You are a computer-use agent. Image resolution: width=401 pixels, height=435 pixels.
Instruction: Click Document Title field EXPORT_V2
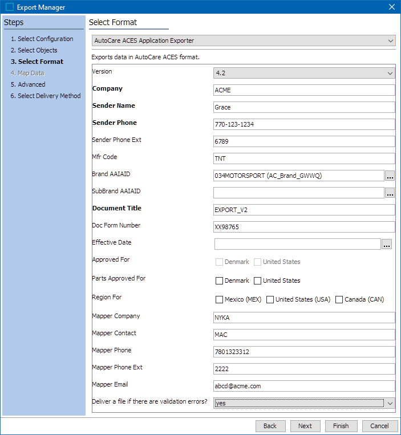[304, 210]
